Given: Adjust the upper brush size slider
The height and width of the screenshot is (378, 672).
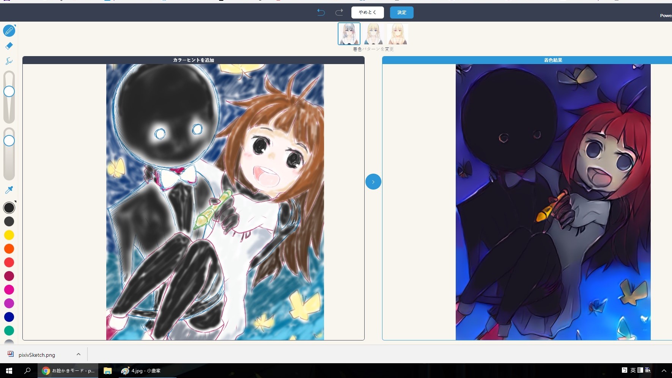Looking at the screenshot, I should [9, 91].
